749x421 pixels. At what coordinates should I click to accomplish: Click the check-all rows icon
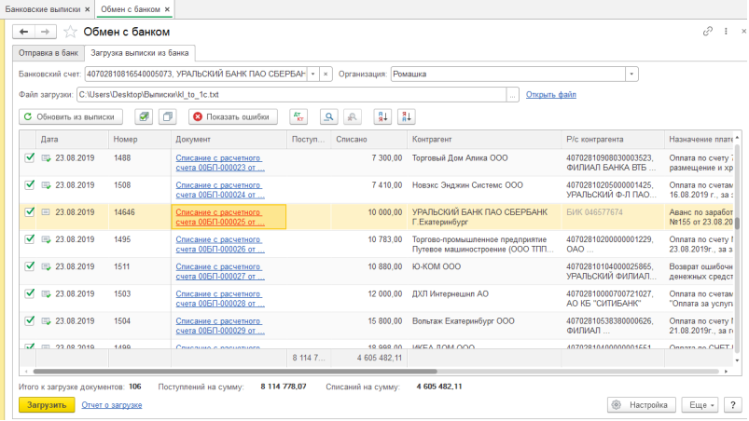coord(144,116)
